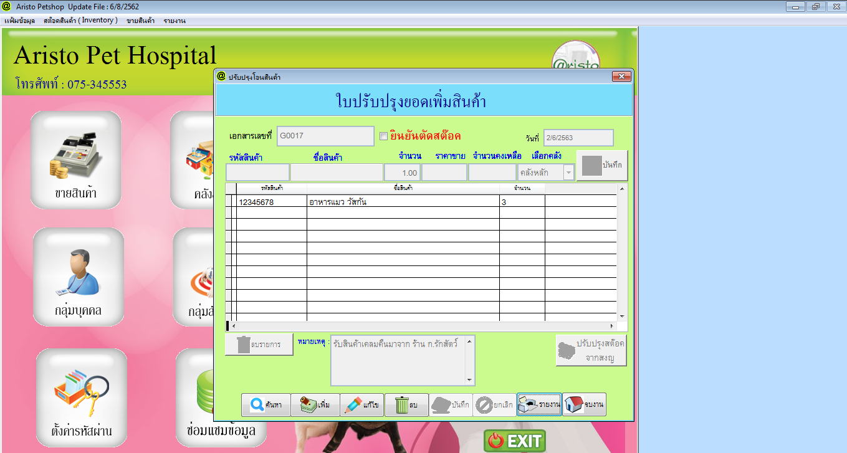Click the บันทึก button beside the warehouse dropdown

click(601, 166)
